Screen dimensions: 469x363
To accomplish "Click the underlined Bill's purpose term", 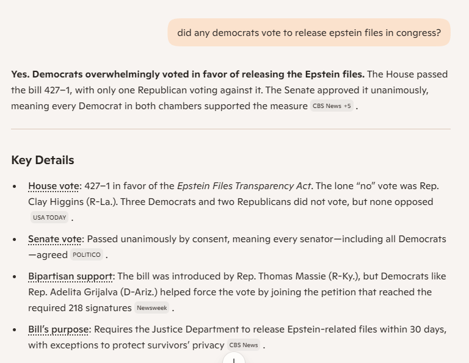I will click(x=59, y=329).
